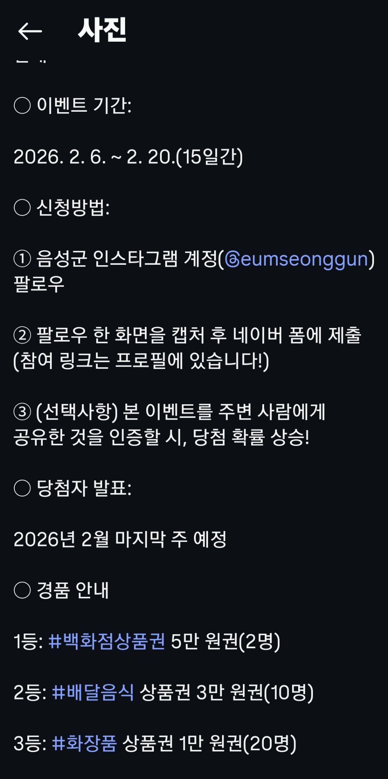This screenshot has height=779, width=388.
Task: Open the @eumseonggun account link
Action: [296, 260]
